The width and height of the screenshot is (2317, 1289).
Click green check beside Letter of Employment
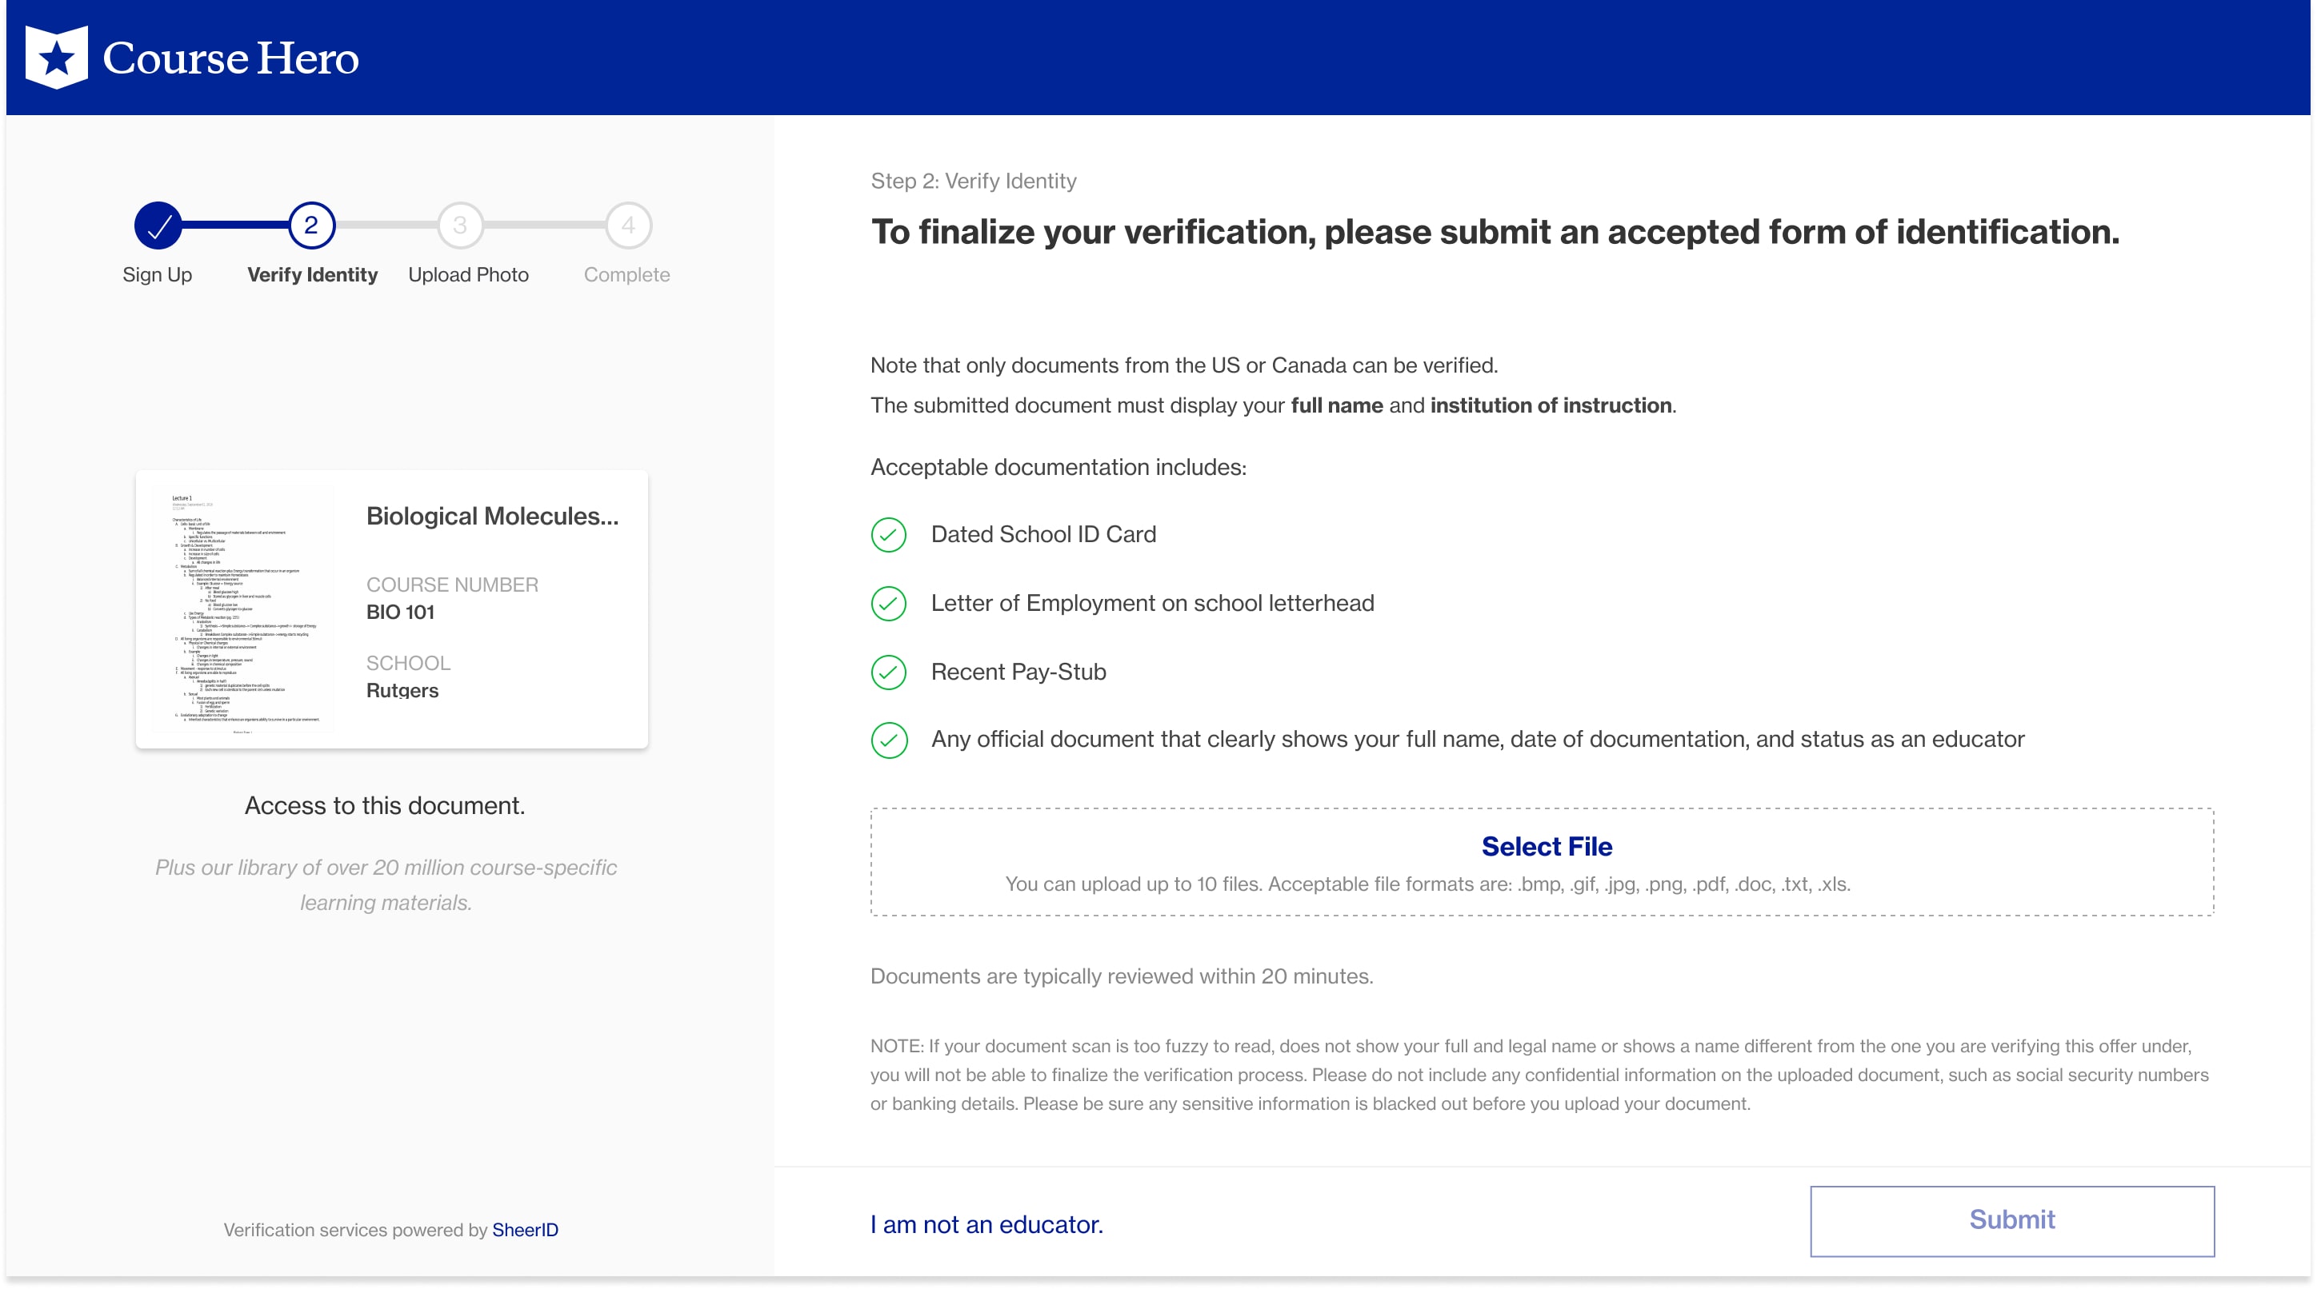pyautogui.click(x=889, y=604)
